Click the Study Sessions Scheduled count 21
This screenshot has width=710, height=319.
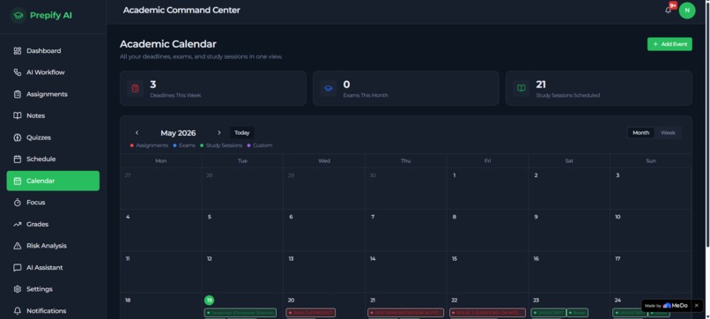[x=541, y=85]
